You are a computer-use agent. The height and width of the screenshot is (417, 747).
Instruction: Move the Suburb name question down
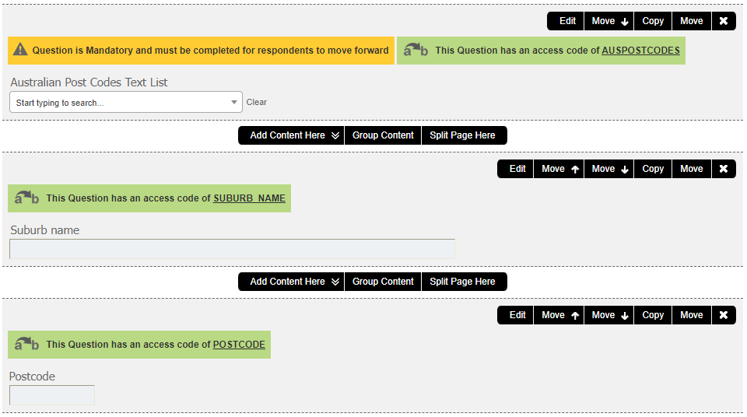pyautogui.click(x=608, y=169)
